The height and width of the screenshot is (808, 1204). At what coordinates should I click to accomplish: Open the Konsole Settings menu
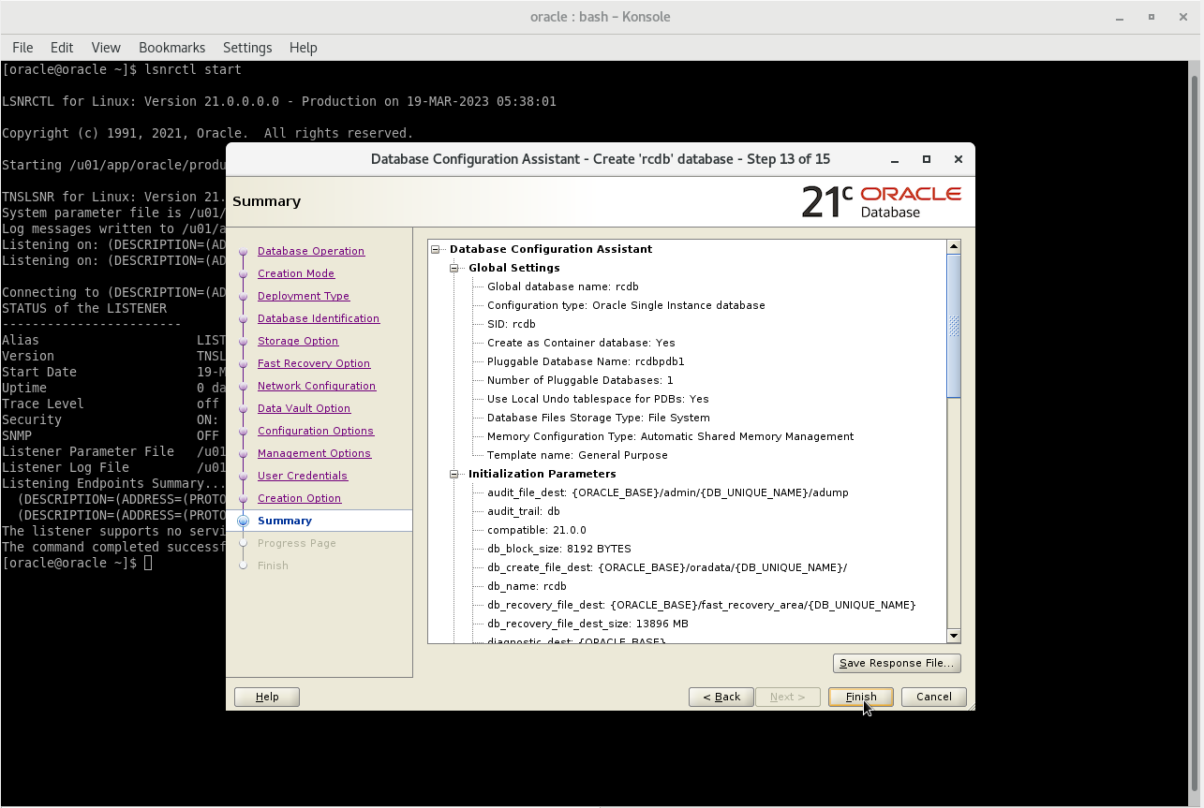[247, 48]
